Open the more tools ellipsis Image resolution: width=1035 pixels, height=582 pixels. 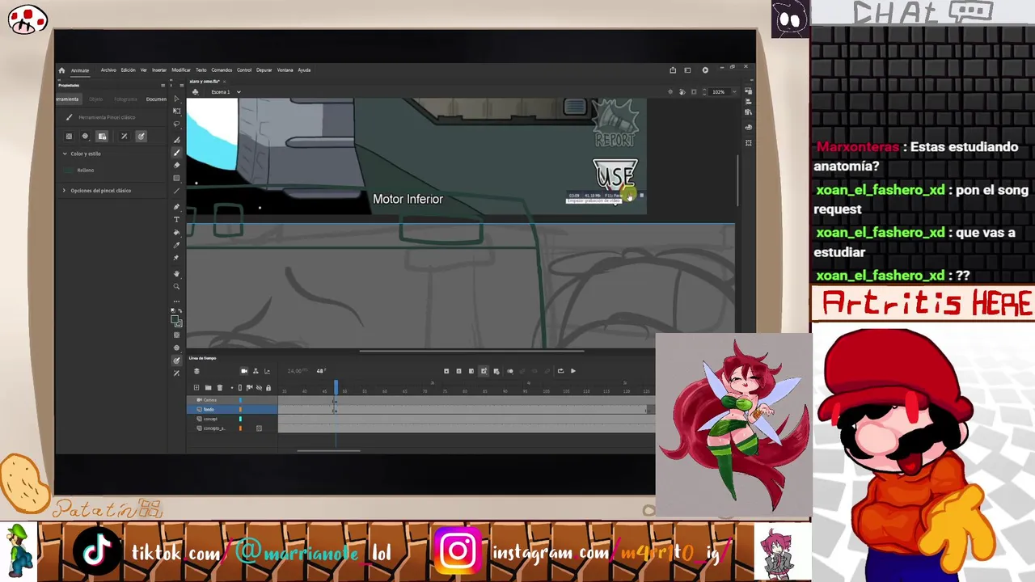click(176, 301)
